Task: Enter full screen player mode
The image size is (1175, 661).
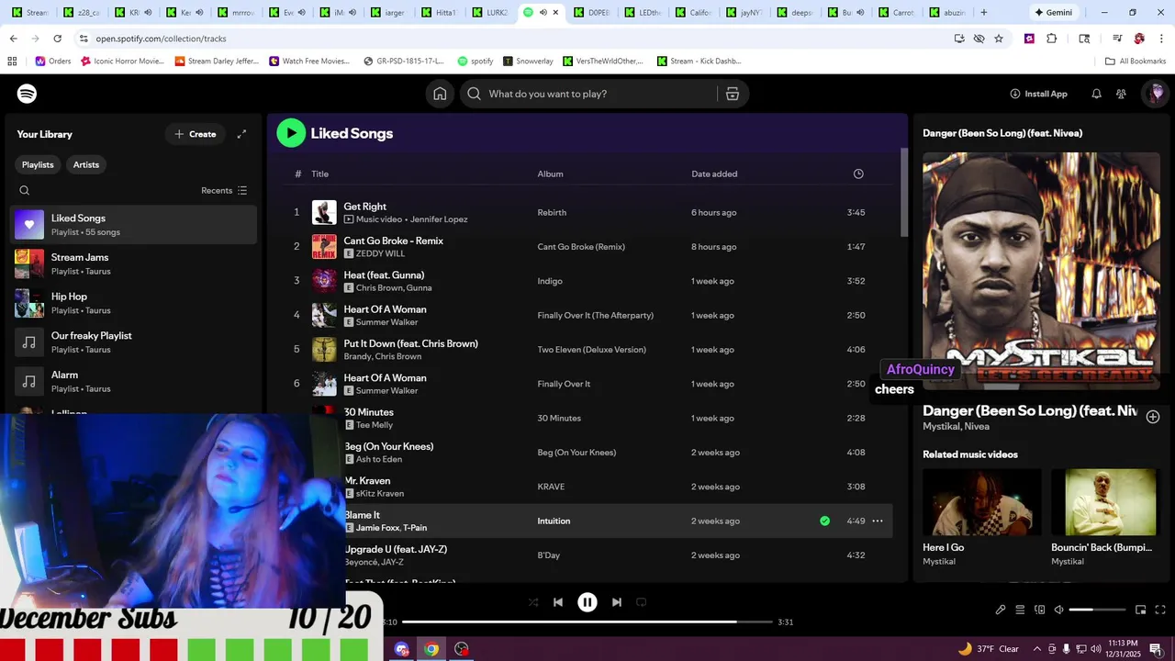Action: click(1159, 610)
